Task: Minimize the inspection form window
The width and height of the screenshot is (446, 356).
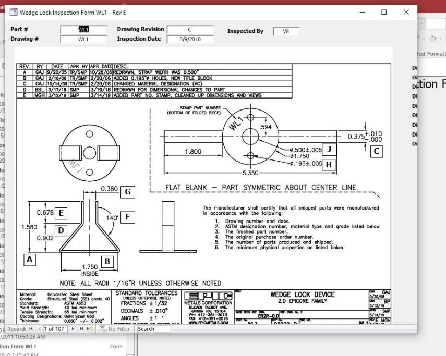Action: tap(361, 12)
